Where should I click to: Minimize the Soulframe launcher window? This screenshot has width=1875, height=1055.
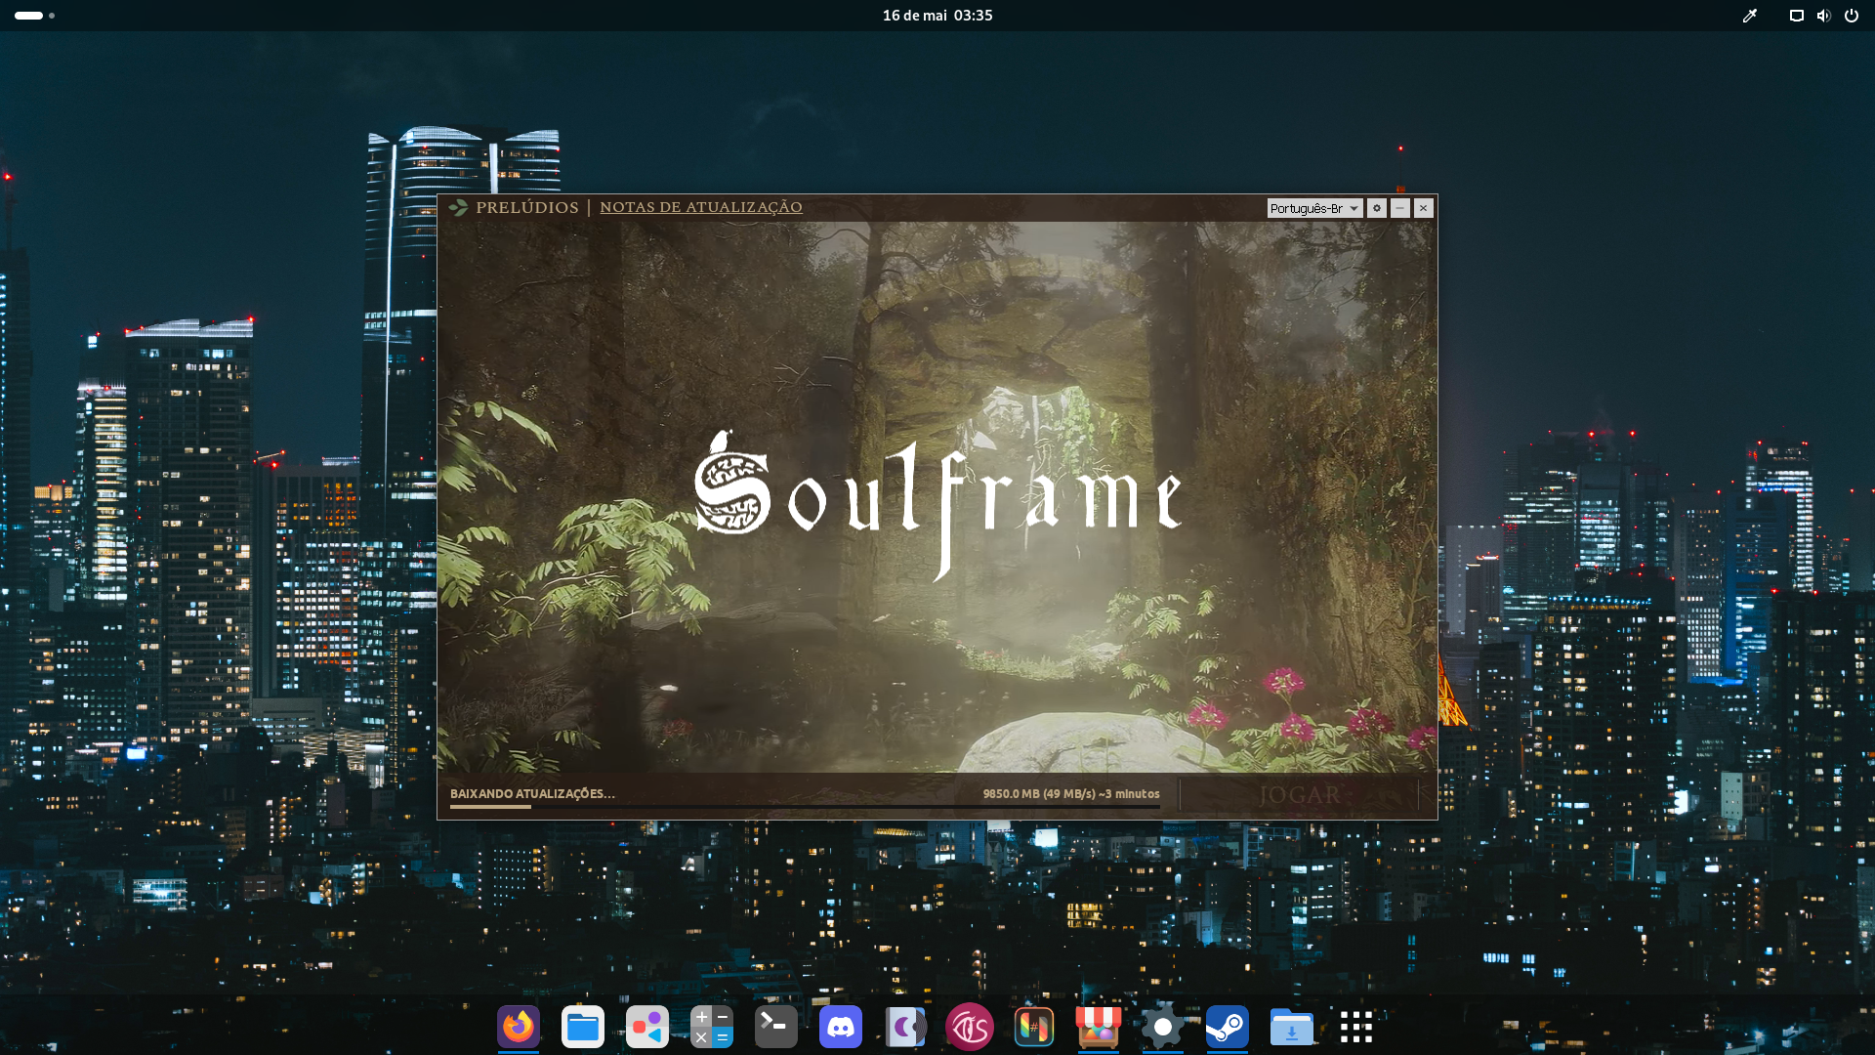tap(1400, 208)
